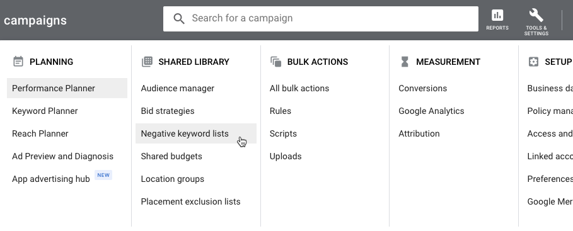Open Negative keyword lists
Viewport: 573px width, 231px height.
(196, 133)
